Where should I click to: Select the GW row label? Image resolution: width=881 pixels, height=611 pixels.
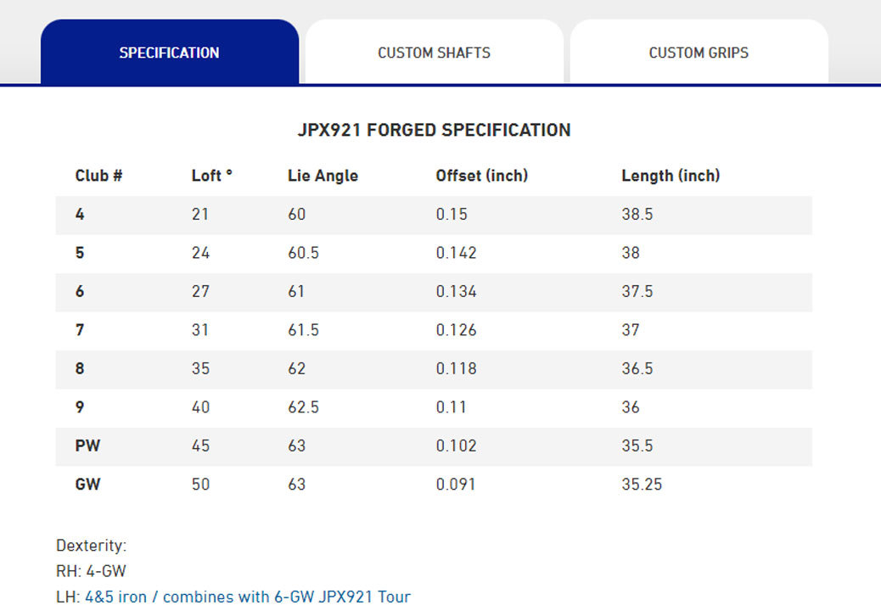[87, 485]
